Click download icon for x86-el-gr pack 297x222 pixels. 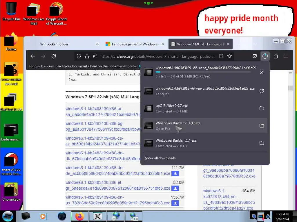[x=175, y=188]
